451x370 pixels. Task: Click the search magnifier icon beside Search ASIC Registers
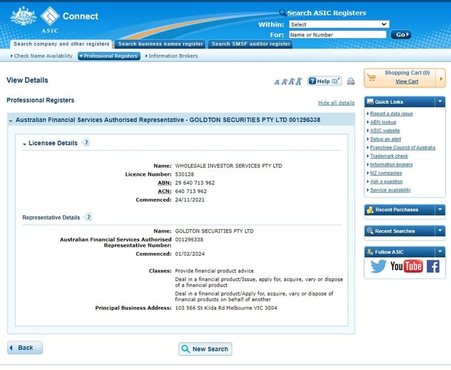282,12
